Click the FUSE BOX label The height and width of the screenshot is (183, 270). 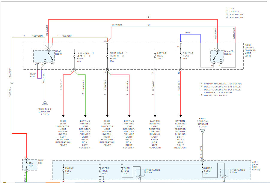pyautogui.click(x=41, y=161)
